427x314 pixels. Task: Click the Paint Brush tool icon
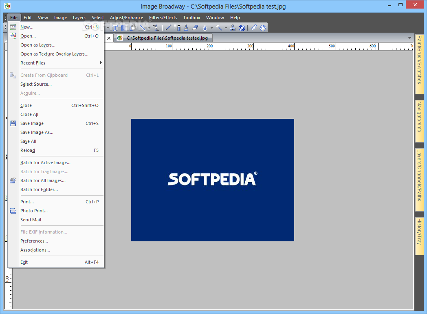click(186, 28)
